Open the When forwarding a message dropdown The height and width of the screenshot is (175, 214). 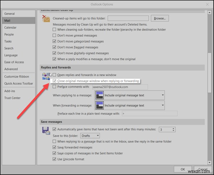tap(129, 105)
